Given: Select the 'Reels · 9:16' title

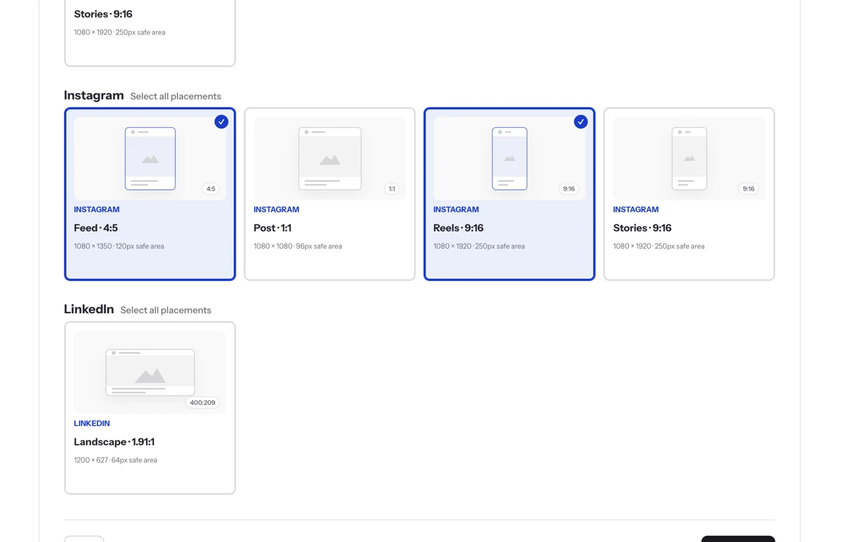Looking at the screenshot, I should pyautogui.click(x=458, y=228).
